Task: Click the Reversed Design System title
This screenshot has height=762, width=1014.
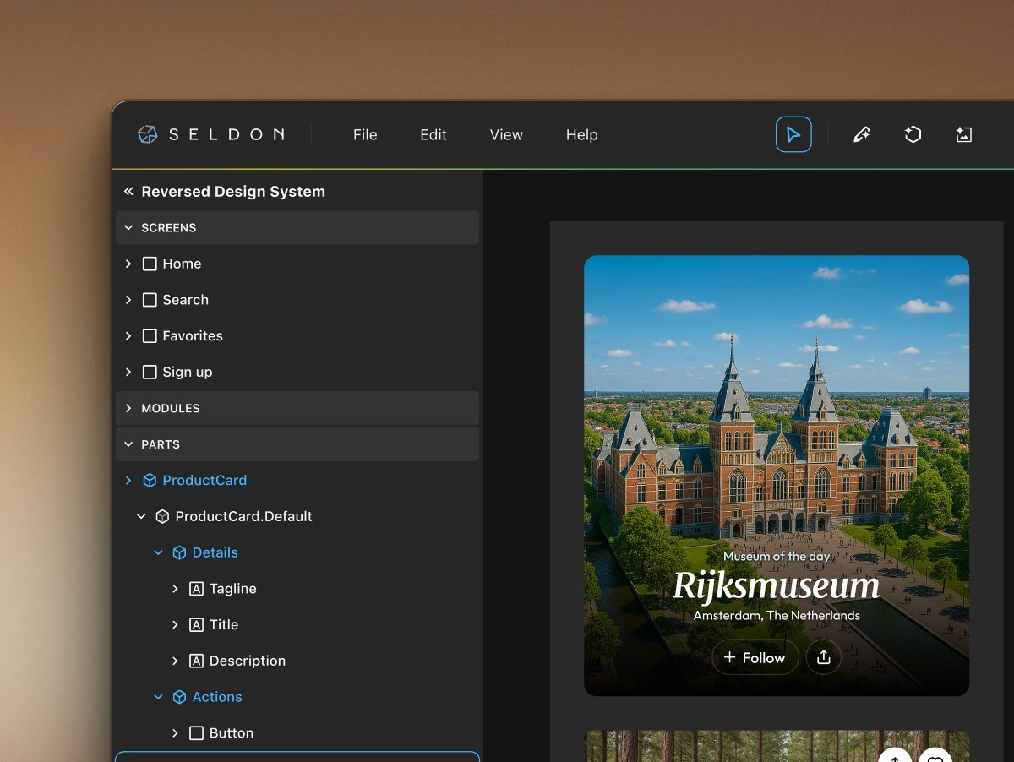Action: (233, 192)
